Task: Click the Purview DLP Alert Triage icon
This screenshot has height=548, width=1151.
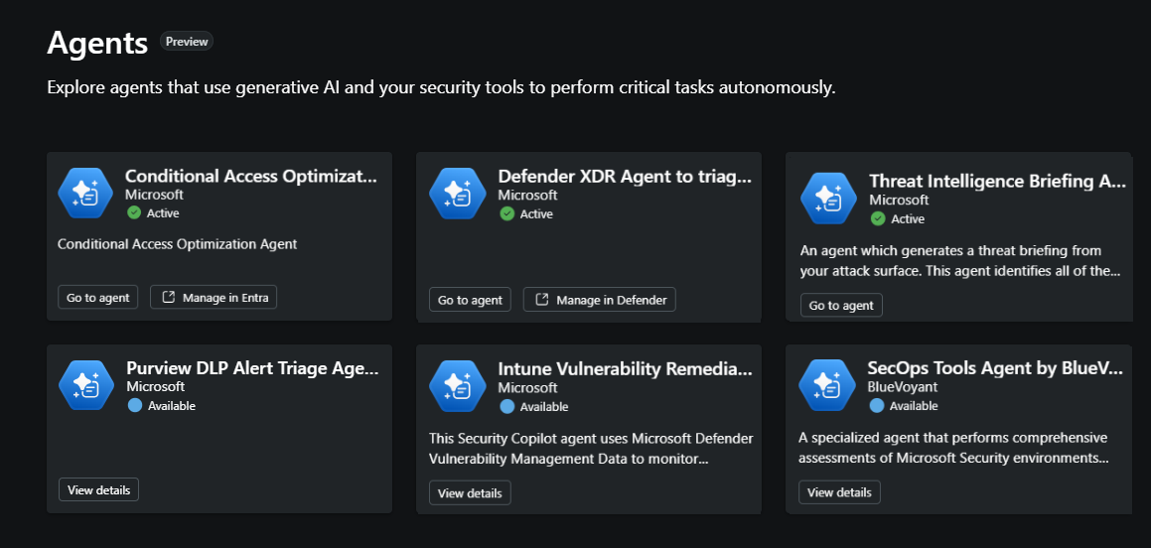Action: tap(85, 385)
